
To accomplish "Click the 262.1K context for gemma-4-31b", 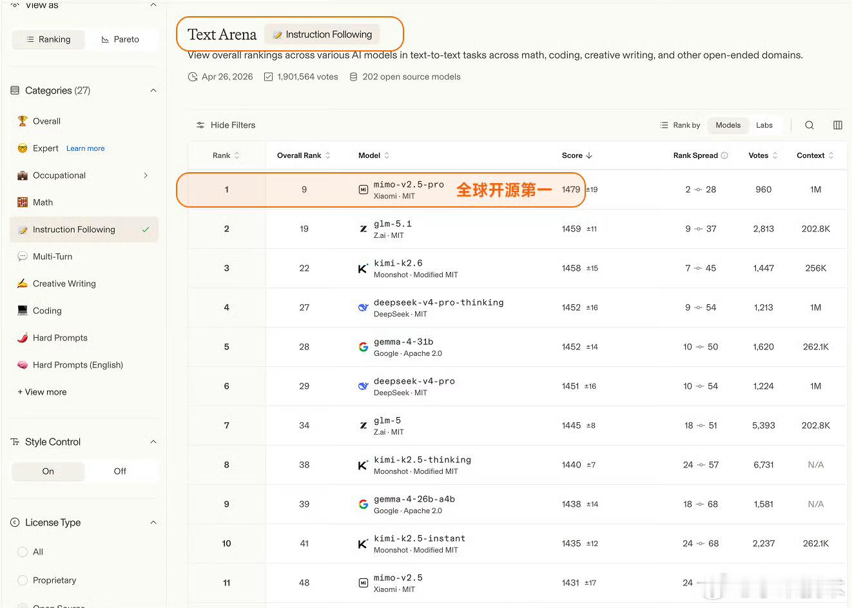I will (x=816, y=347).
